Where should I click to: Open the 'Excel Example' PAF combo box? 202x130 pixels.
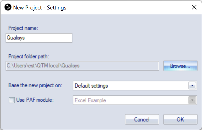pyautogui.click(x=131, y=100)
